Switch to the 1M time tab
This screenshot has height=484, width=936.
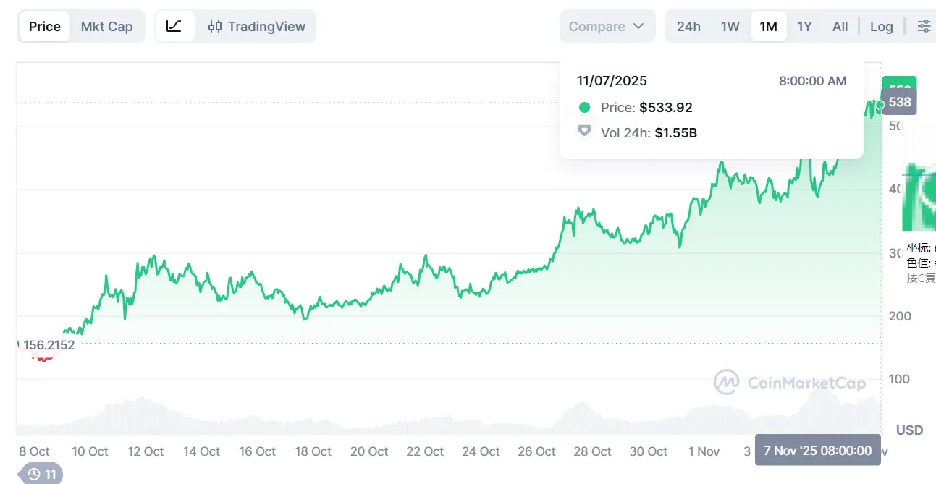tap(769, 26)
